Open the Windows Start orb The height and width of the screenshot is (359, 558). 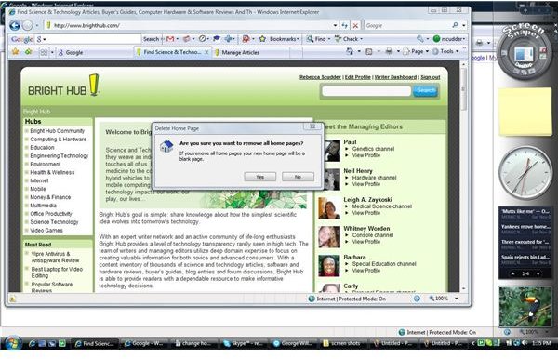pyautogui.click(x=12, y=343)
